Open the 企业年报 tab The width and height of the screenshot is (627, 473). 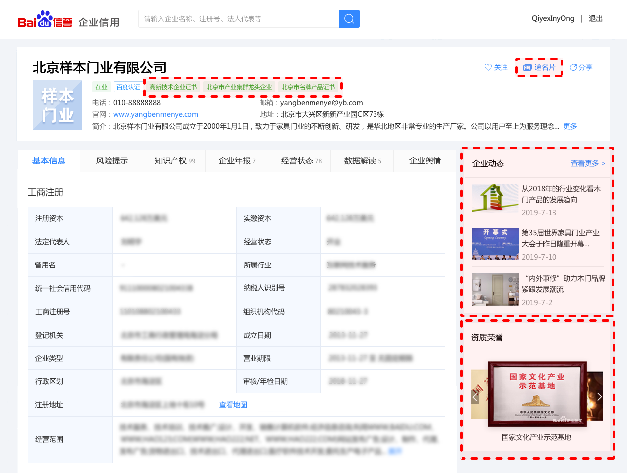click(x=234, y=160)
